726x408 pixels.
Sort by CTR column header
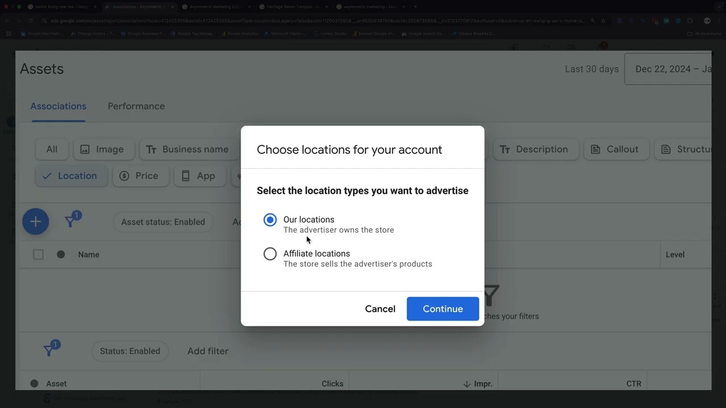tap(634, 384)
